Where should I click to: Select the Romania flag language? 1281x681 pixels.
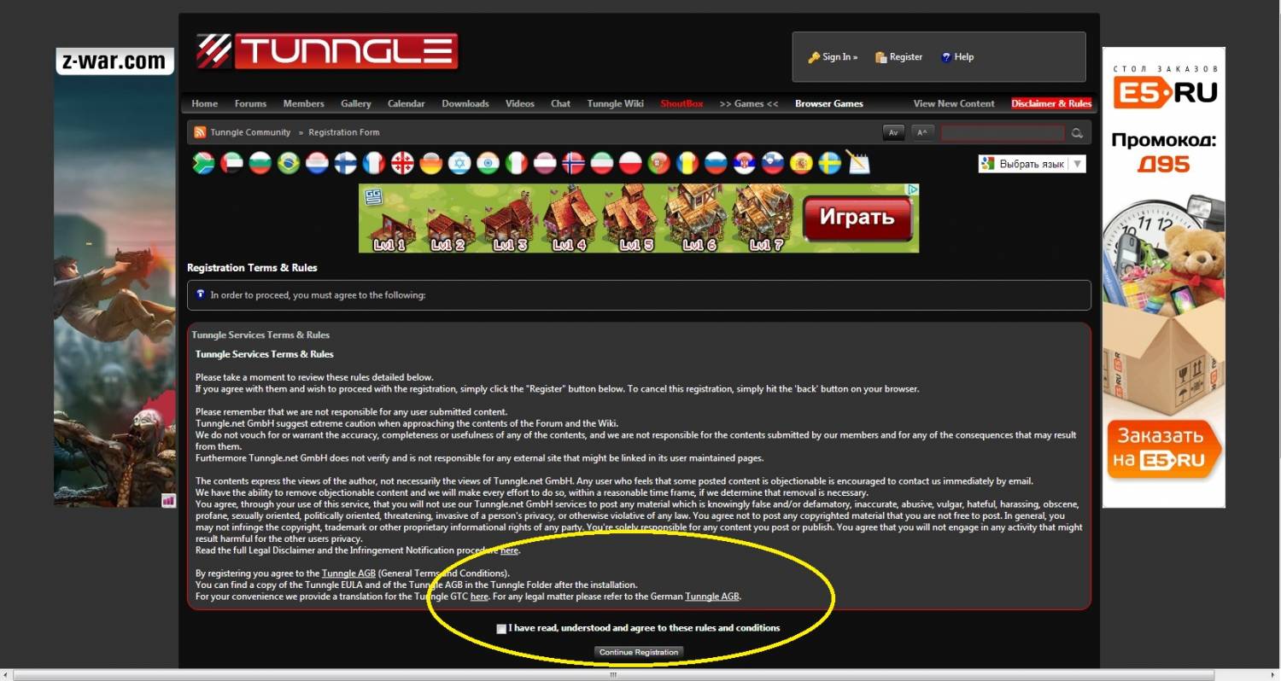point(687,163)
